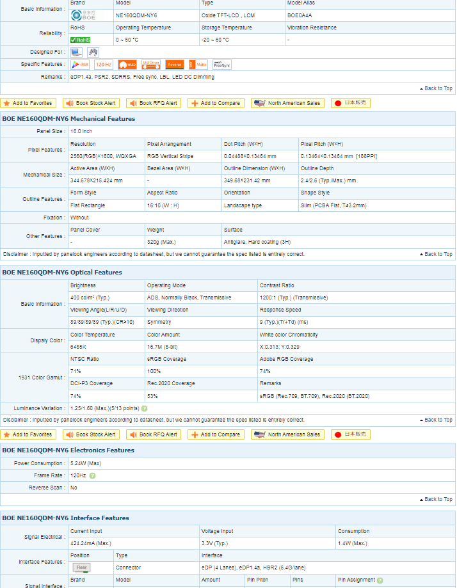
Task: Add to Compare above Mechanical Features
Action: click(216, 103)
